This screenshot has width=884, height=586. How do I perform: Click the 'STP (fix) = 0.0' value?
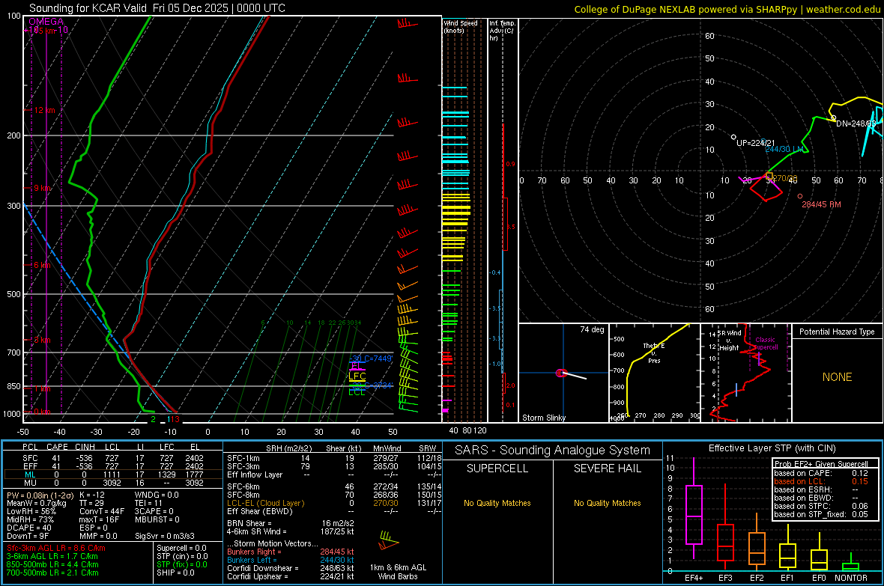click(182, 564)
